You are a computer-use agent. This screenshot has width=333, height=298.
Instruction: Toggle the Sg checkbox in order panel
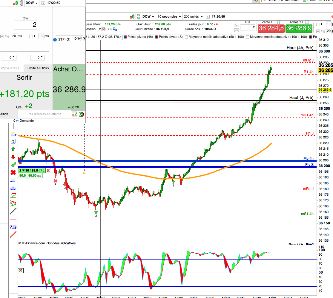[2, 36]
